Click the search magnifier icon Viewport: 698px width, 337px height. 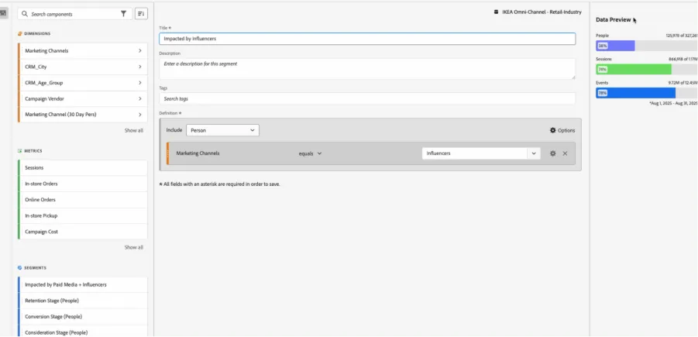click(25, 14)
